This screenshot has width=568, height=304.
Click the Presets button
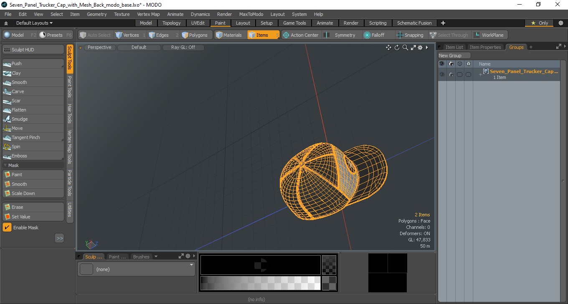click(56, 35)
